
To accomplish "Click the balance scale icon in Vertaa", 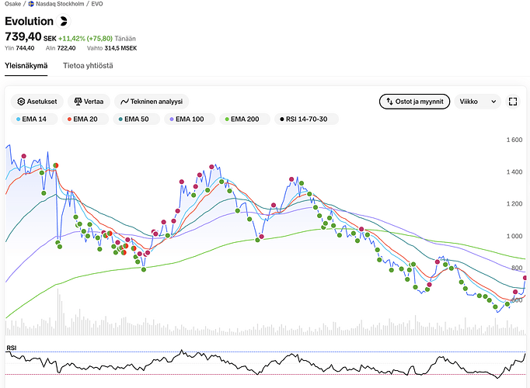I will click(x=78, y=102).
